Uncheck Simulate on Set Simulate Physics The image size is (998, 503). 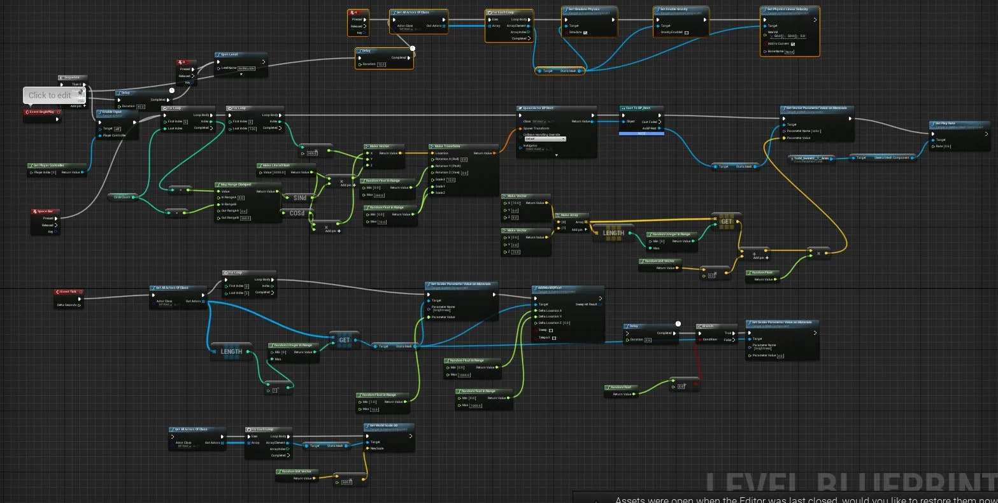[x=585, y=32]
